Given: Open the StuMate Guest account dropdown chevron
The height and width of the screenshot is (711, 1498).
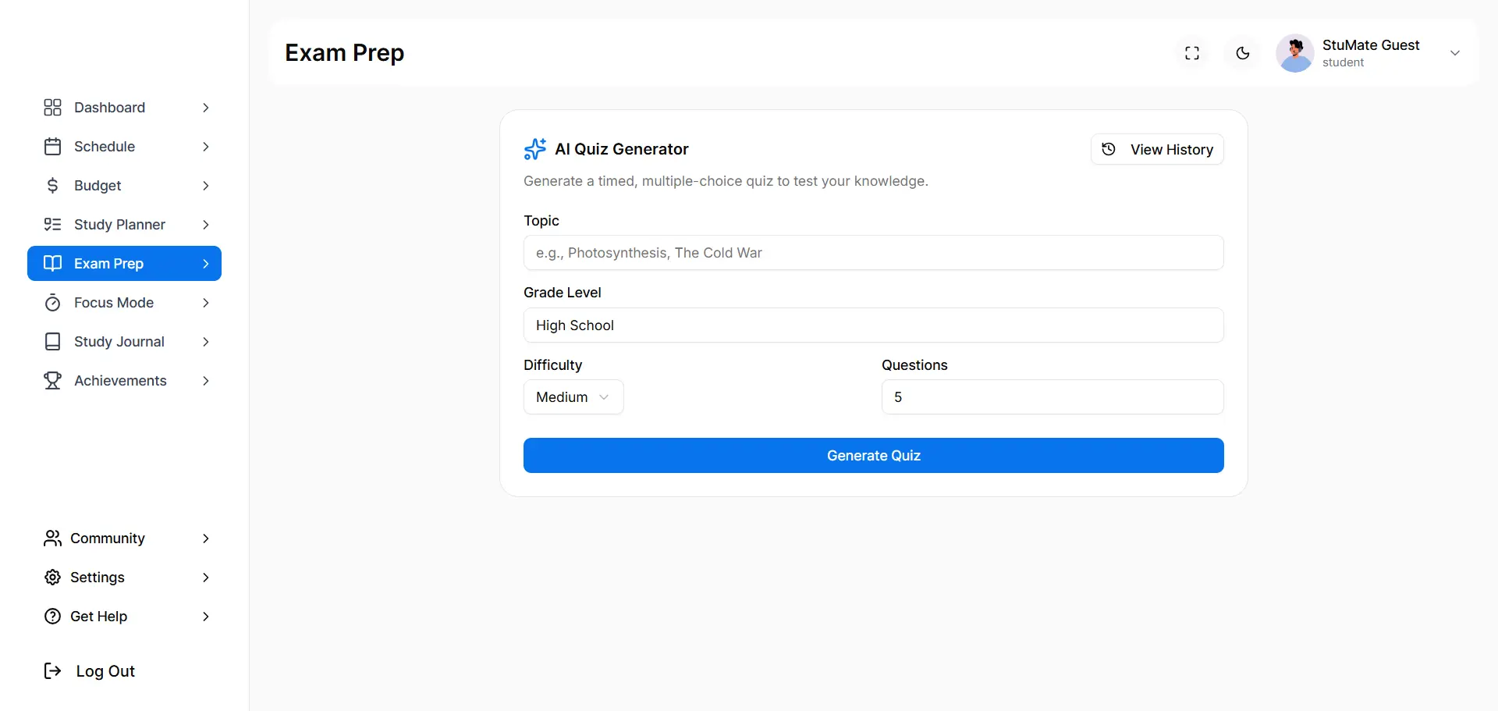Looking at the screenshot, I should (1454, 53).
